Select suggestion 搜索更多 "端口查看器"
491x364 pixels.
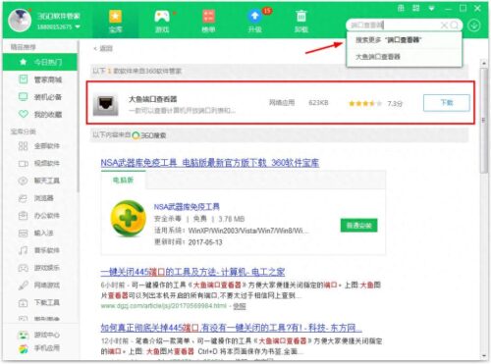[405, 40]
